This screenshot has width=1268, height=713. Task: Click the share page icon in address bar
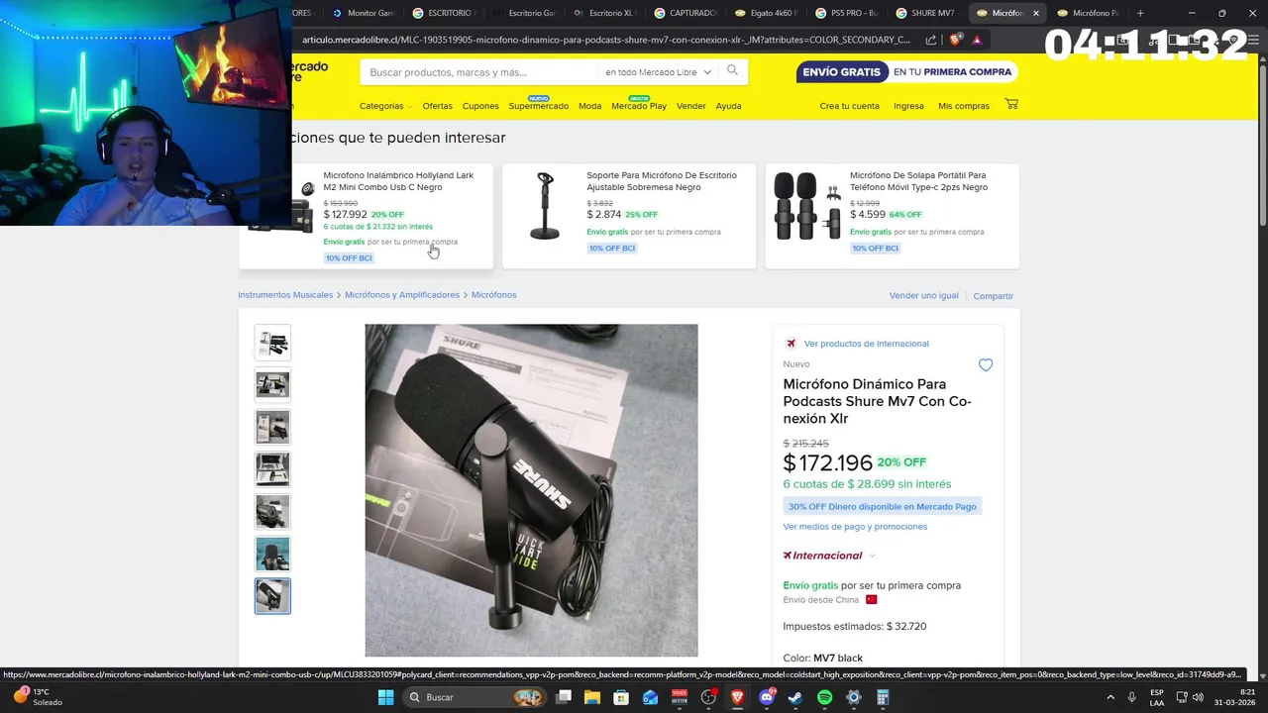(931, 40)
